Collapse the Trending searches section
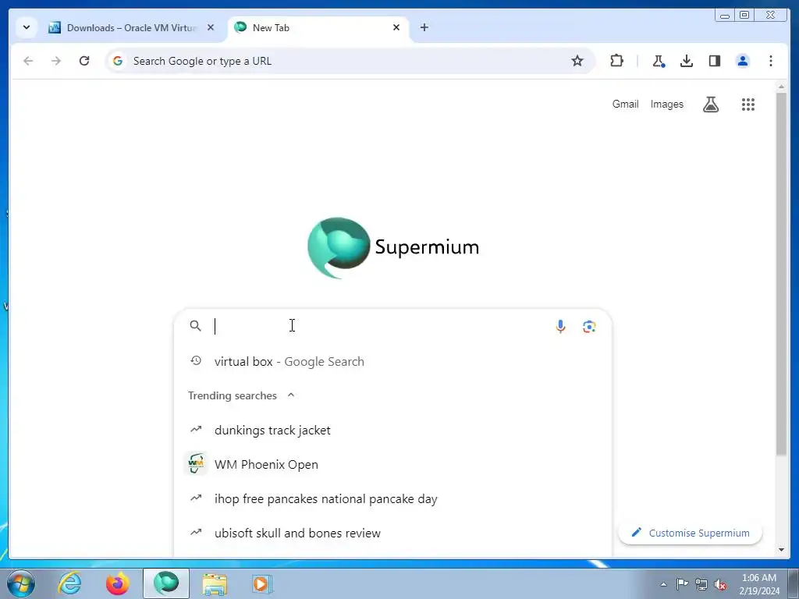Screen dimensions: 799x599 coord(291,395)
